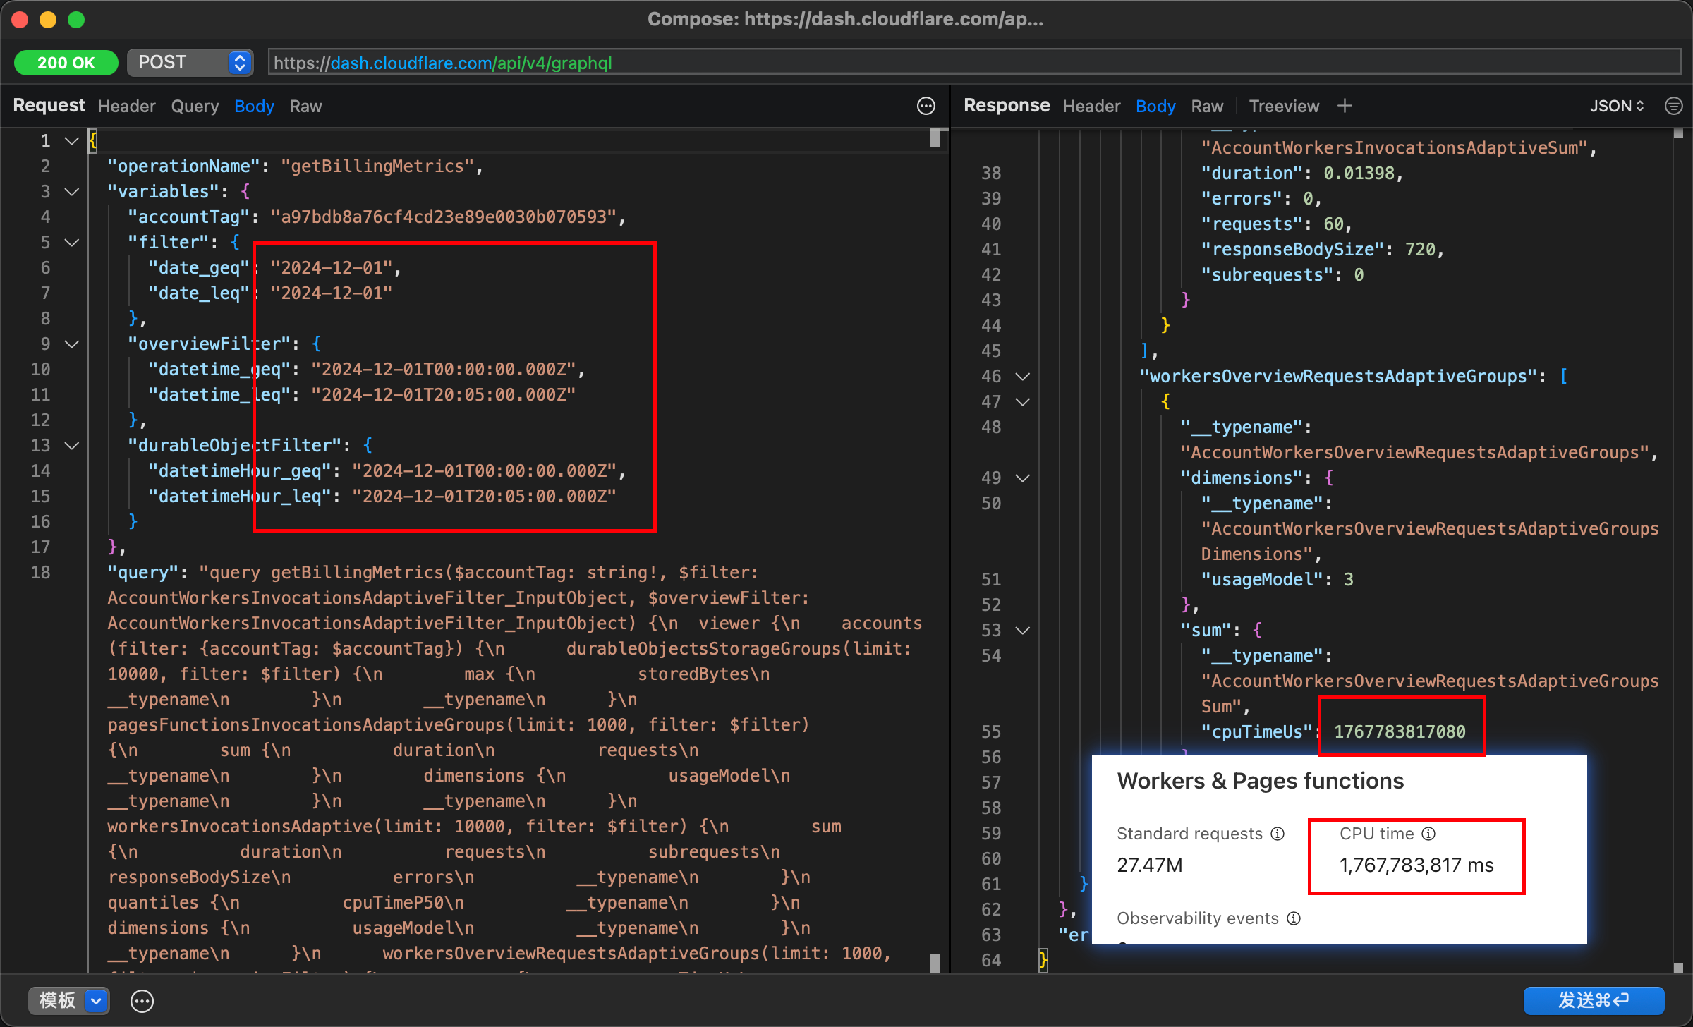Click the request panel ellipsis options icon
The image size is (1693, 1027).
coord(926,106)
